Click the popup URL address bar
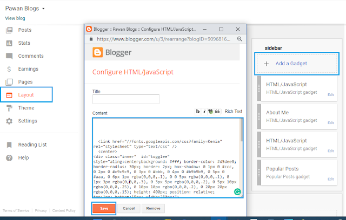 click(163, 39)
